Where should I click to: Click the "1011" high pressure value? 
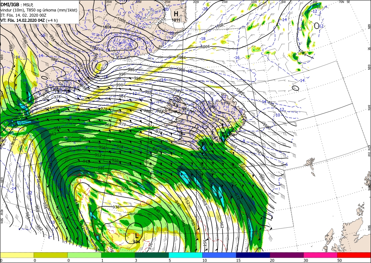click(x=176, y=20)
